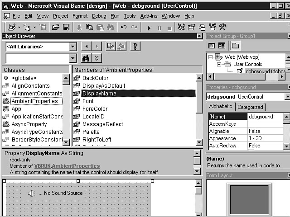The image size is (290, 217).
Task: Click the search text input field
Action: 38,58
